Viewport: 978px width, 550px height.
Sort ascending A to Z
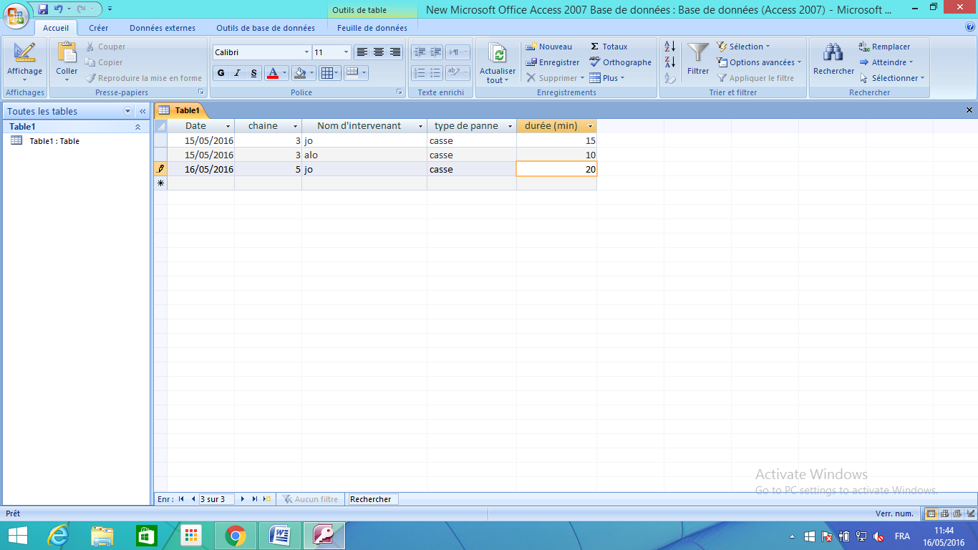pyautogui.click(x=670, y=47)
